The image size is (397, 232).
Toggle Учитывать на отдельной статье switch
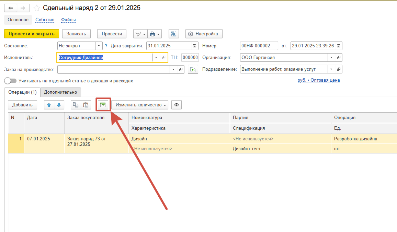coord(10,81)
